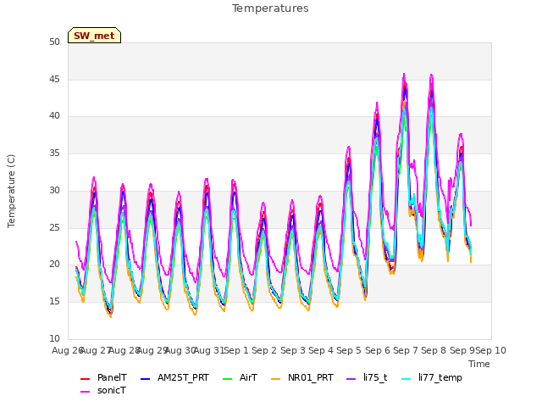542x407 pixels.
Task: Click the Sep 7 x-axis tick label
Action: click(406, 350)
